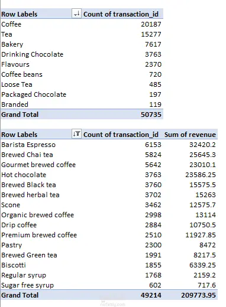226x307 pixels.
Task: Select the Biscotti row label
Action: pos(14,265)
